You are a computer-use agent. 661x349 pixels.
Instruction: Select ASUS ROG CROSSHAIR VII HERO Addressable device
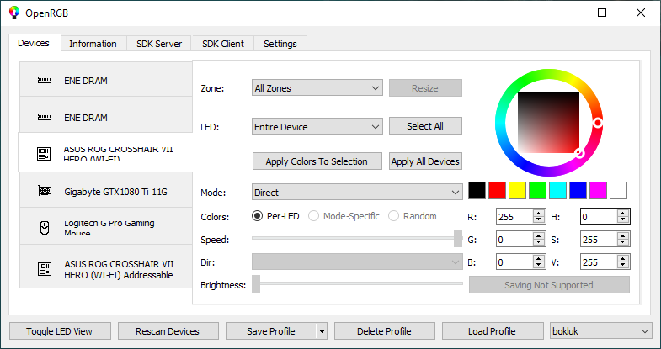coord(106,267)
